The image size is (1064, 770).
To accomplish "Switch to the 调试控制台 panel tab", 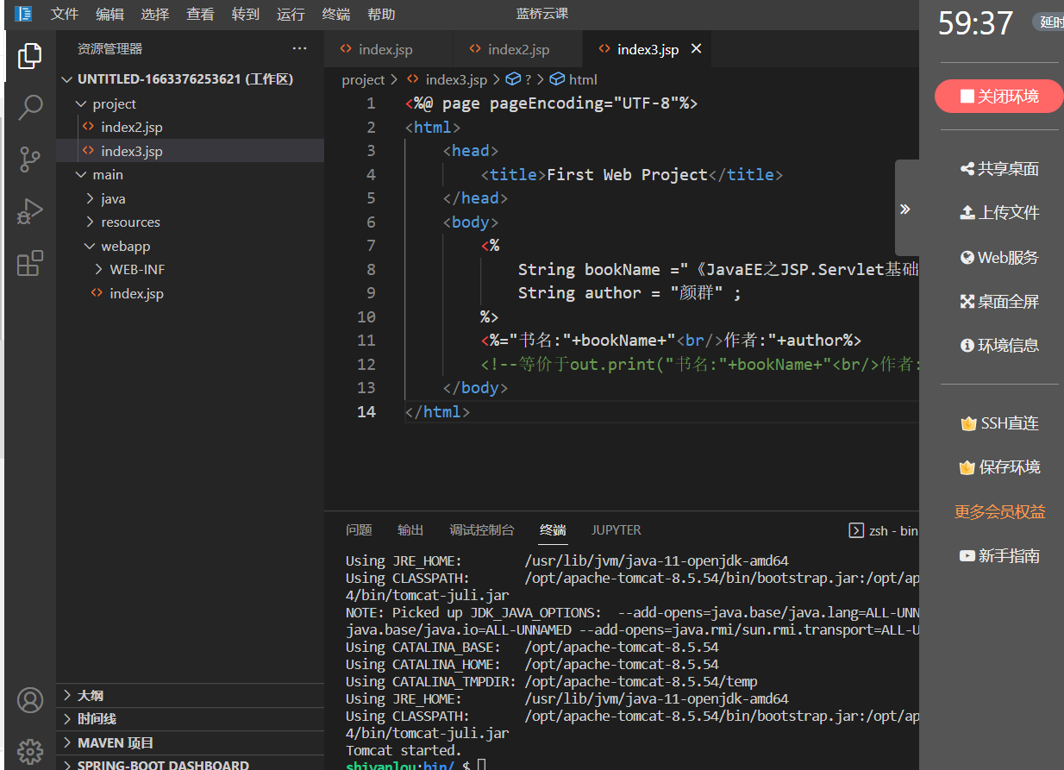I will tap(482, 530).
